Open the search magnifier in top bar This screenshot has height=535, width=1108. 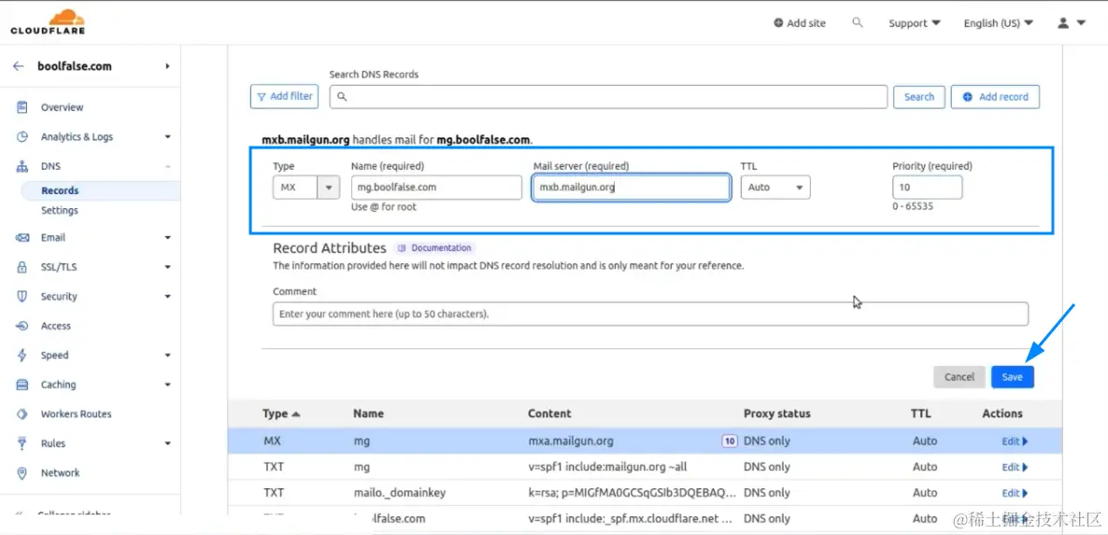coord(857,22)
